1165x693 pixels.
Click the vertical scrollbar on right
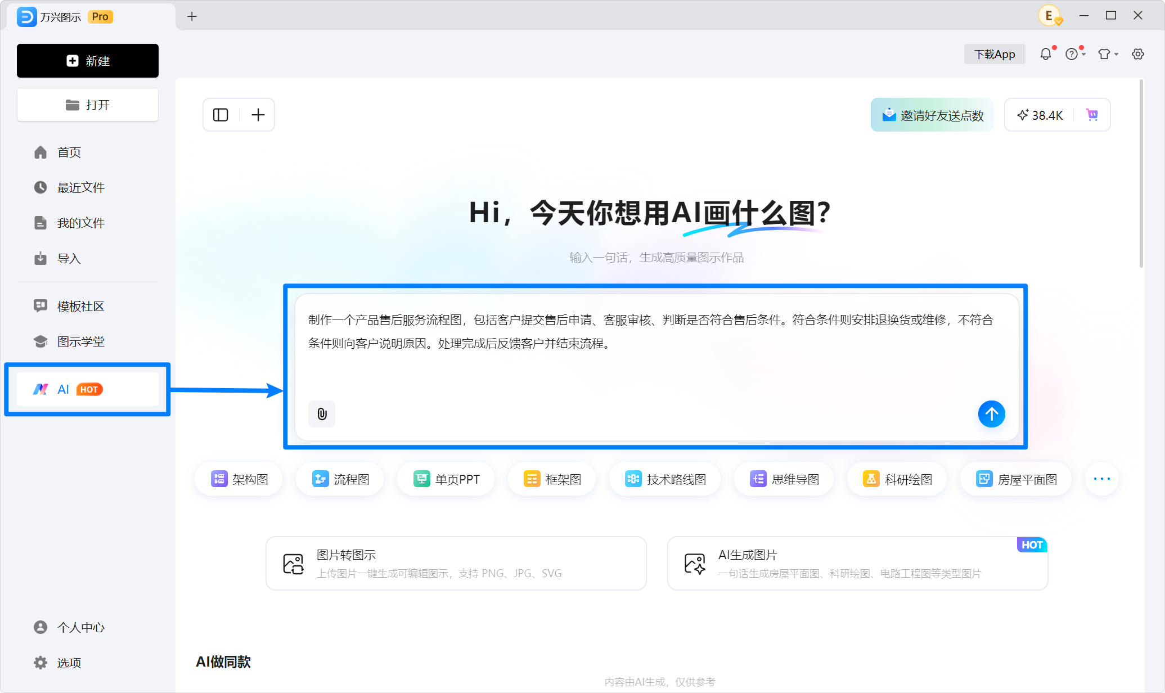(x=1141, y=174)
